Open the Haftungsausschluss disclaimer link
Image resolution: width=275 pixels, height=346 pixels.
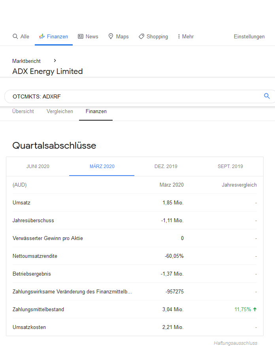235,343
